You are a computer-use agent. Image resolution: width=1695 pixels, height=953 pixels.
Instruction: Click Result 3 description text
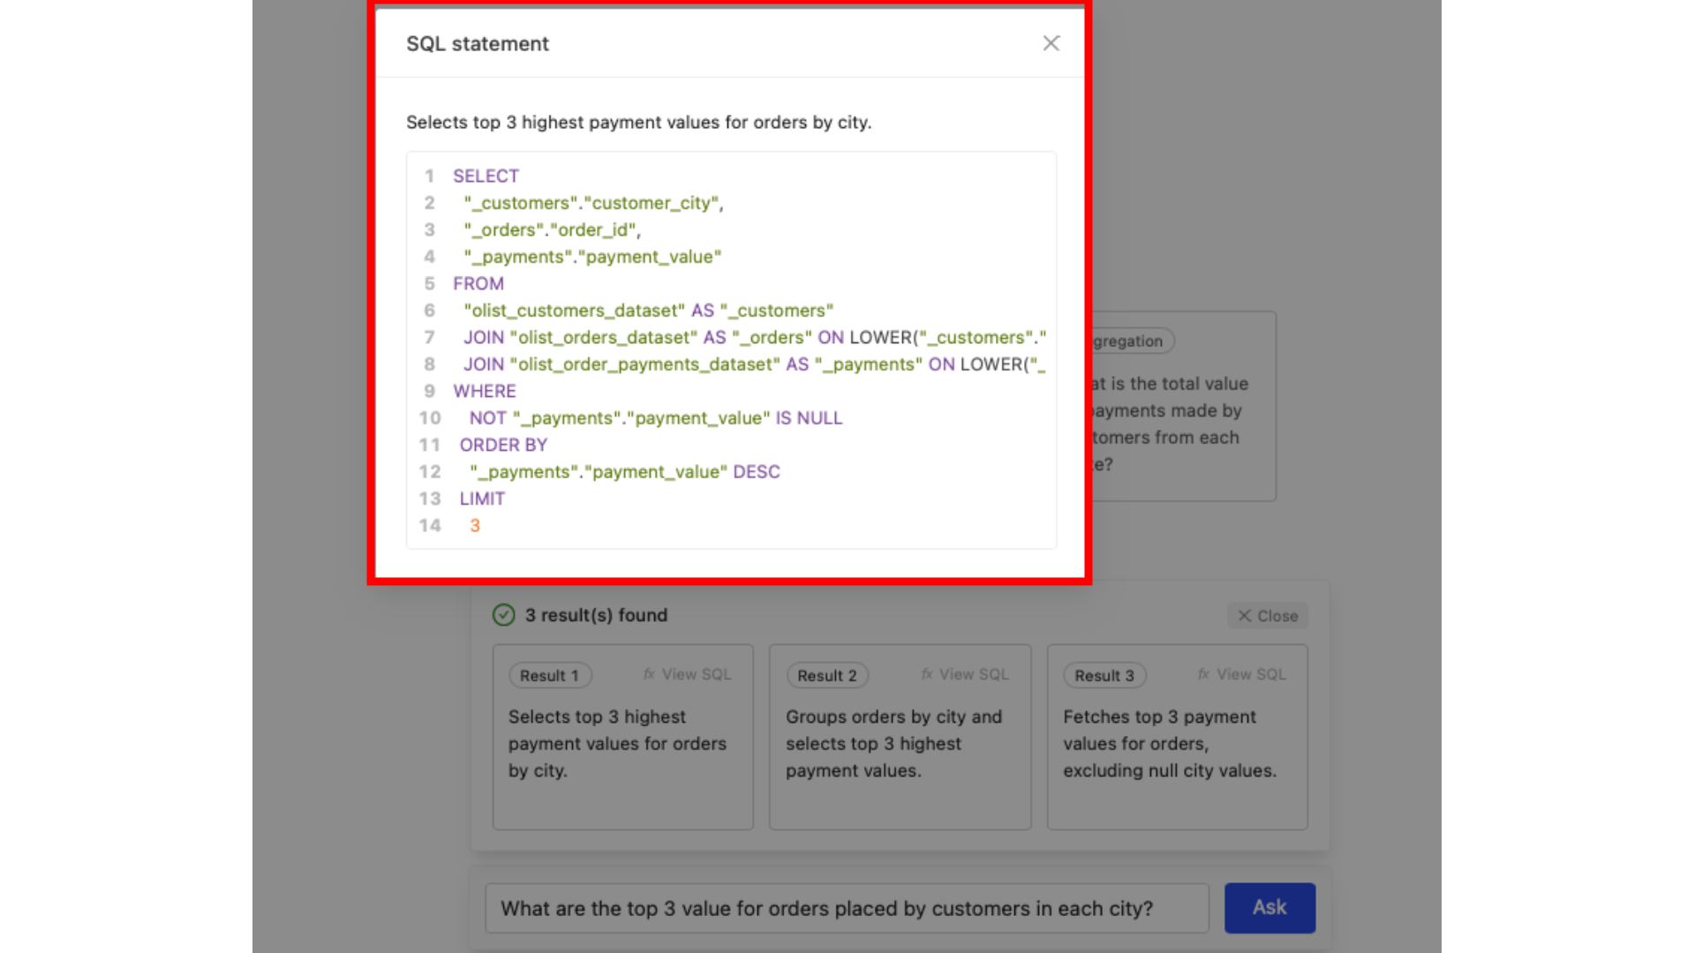pos(1170,743)
